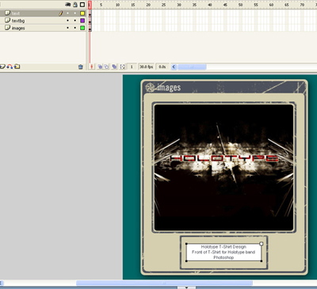Toggle Onion Skin Outlines mode
317x289 pixels.
click(x=106, y=67)
